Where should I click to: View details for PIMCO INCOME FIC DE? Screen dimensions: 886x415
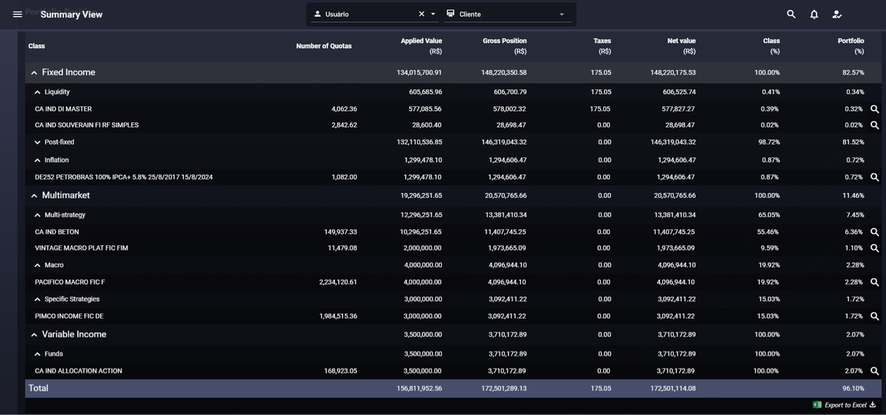[x=874, y=316]
